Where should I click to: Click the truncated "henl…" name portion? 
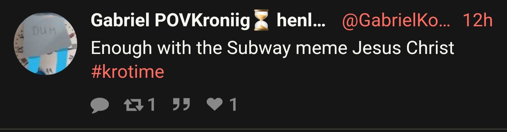click(x=301, y=21)
